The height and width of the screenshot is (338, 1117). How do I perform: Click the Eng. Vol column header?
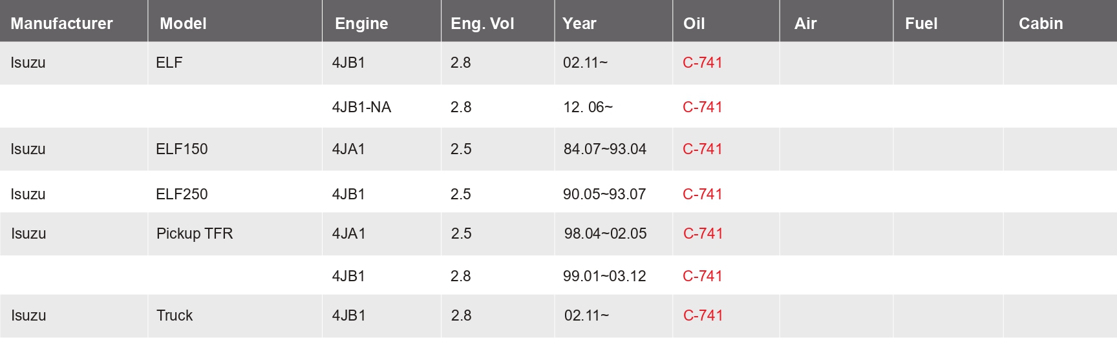[482, 24]
